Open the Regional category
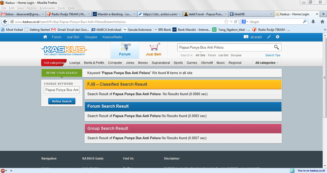327x173 pixels. [x=235, y=63]
